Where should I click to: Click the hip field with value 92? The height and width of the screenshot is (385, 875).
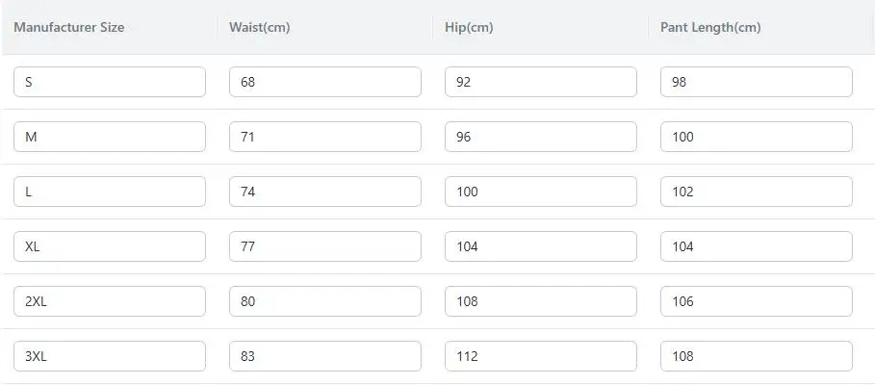click(x=541, y=82)
